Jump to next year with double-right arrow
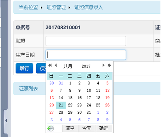 [109, 65]
